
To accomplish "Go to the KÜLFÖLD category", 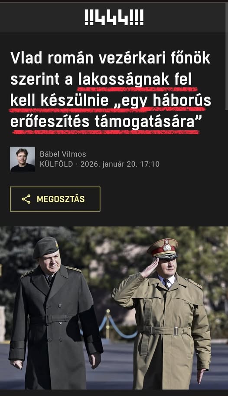I will pos(56,164).
